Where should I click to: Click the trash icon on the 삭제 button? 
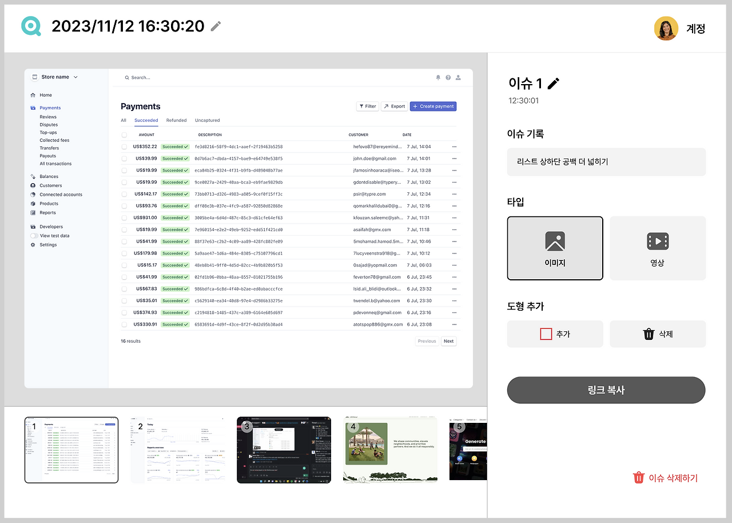coord(647,334)
